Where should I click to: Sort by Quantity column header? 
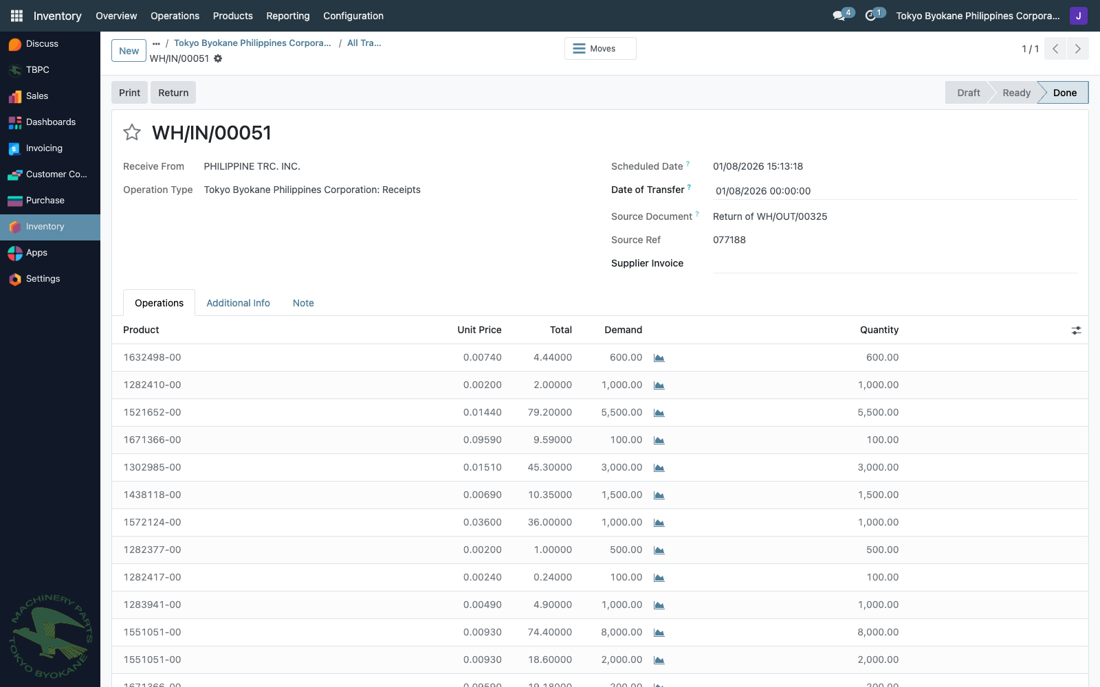pos(879,330)
